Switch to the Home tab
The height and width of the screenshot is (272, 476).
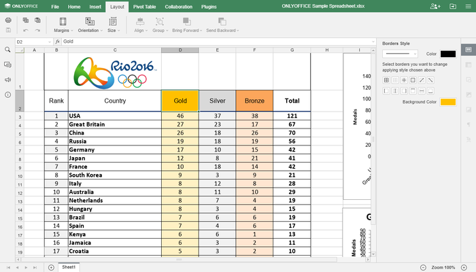(74, 7)
